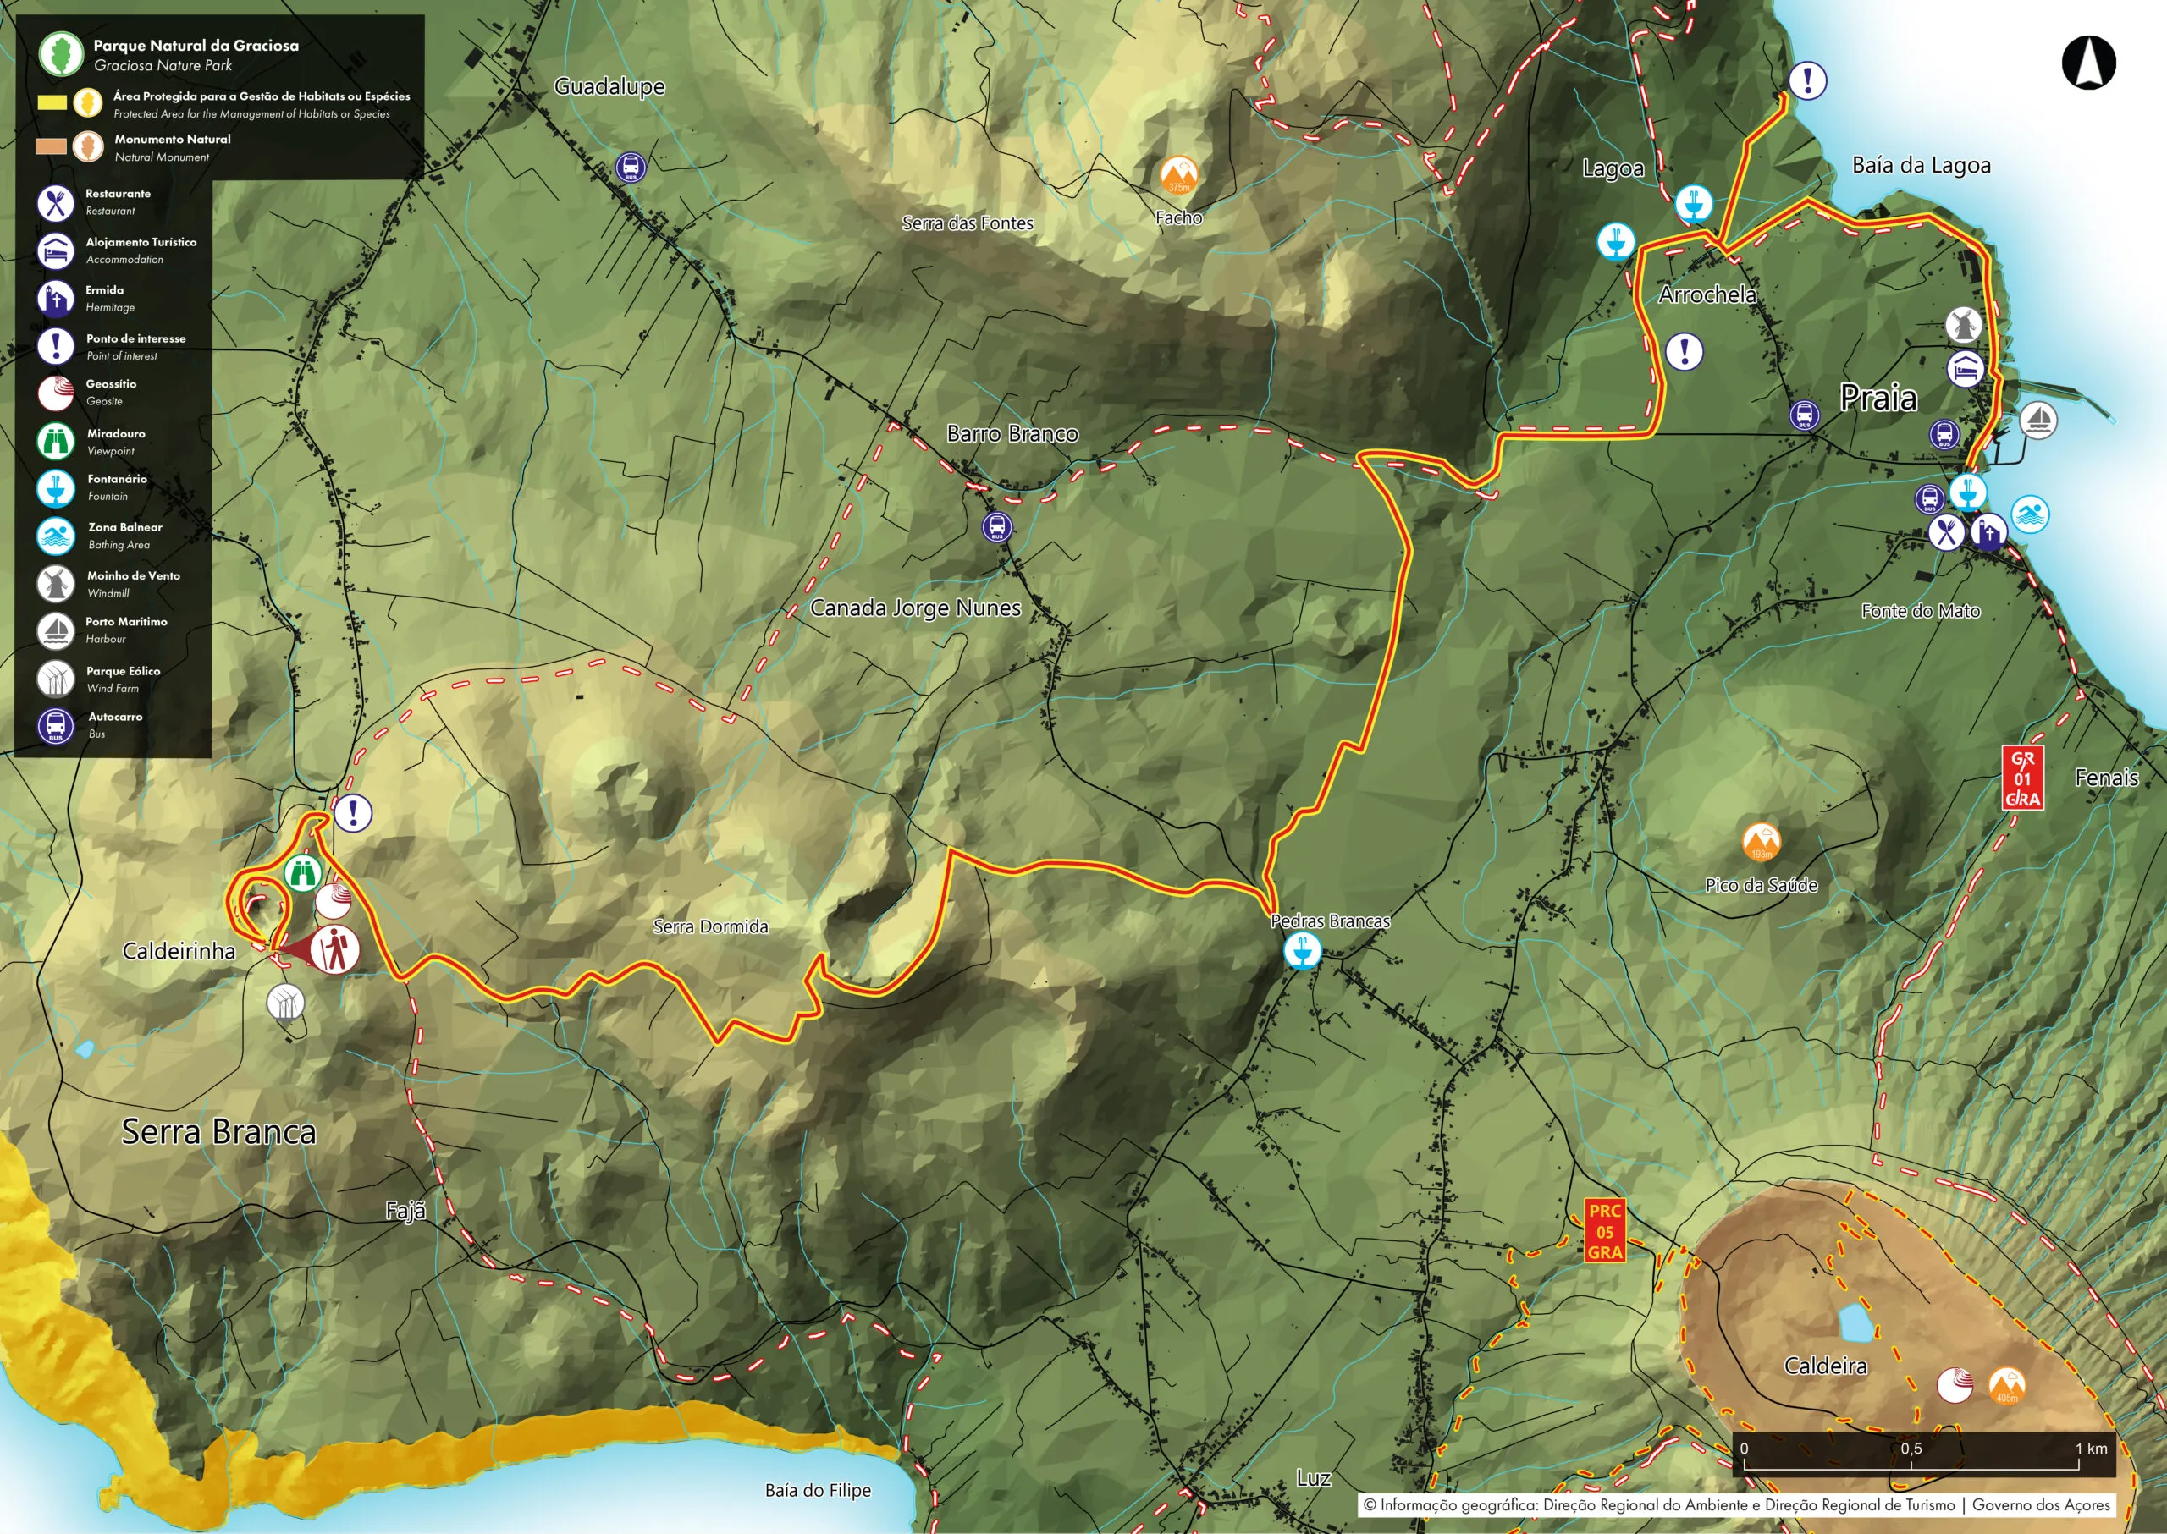Viewport: 2167px width, 1534px height.
Task: Click the Pico da Saúde peak icon
Action: (1761, 842)
